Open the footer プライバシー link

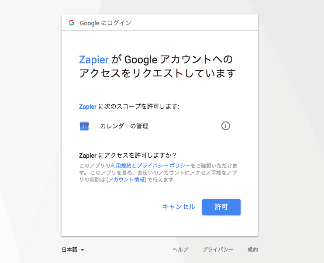217,250
